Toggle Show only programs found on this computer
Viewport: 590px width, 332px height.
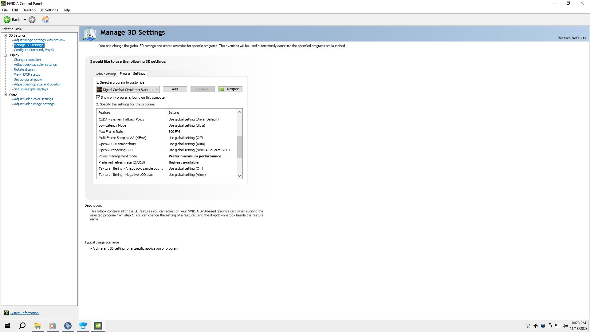(98, 97)
